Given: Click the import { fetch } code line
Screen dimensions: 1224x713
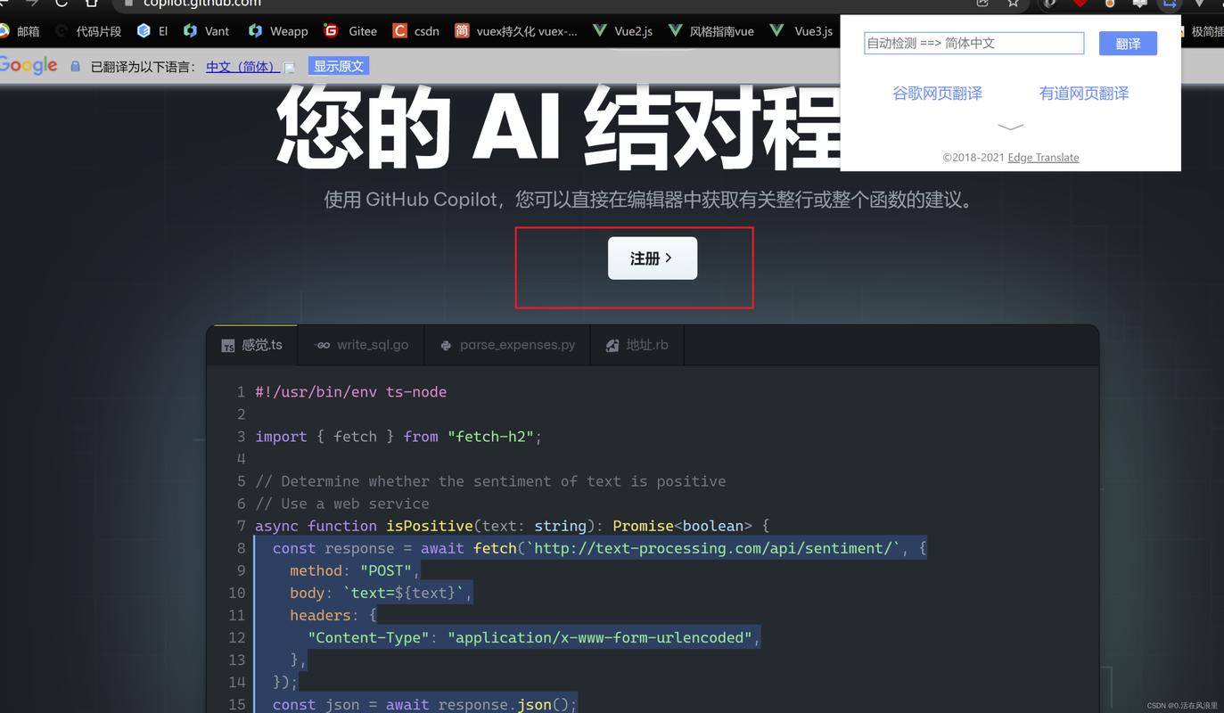Looking at the screenshot, I should pos(398,437).
